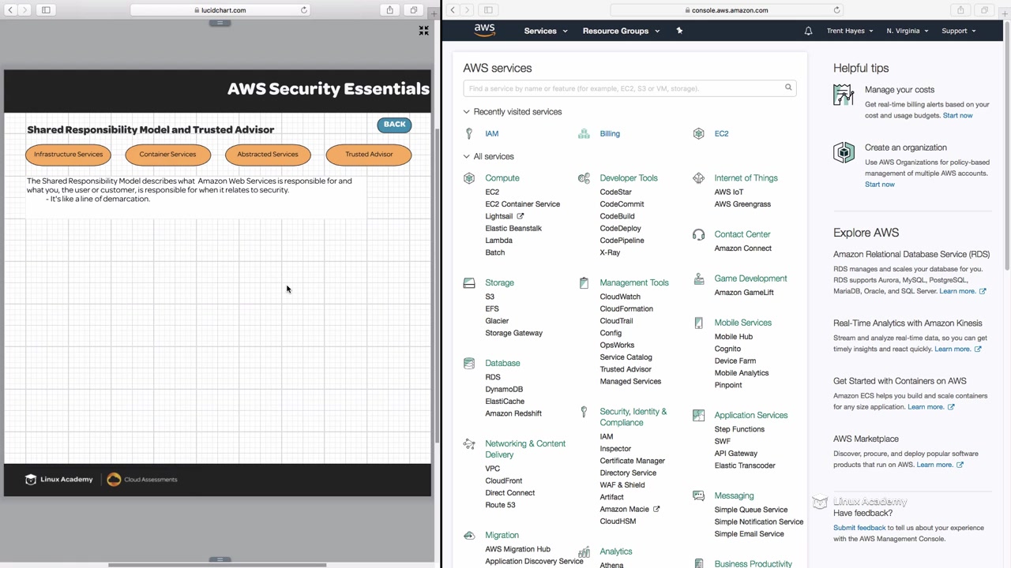
Task: Open the notifications bell icon
Action: point(808,31)
